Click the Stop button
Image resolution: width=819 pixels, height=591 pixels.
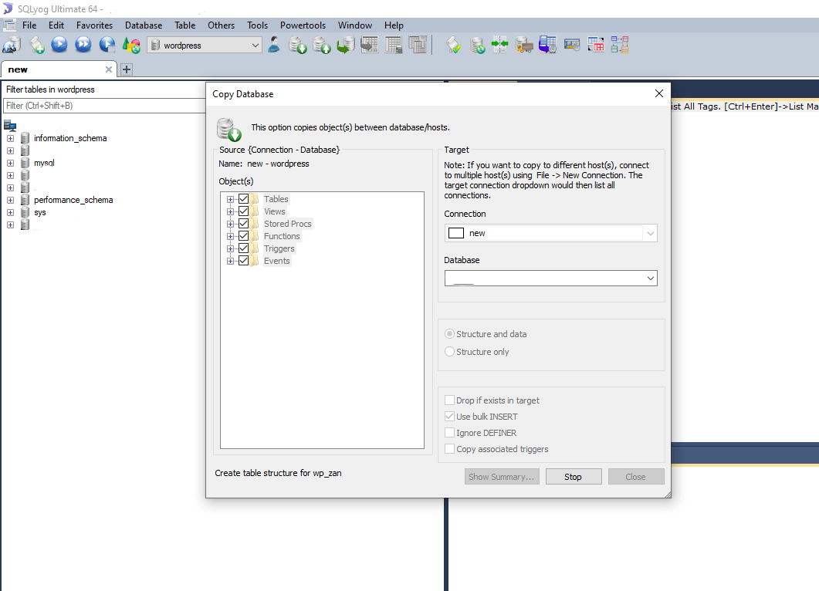[573, 477]
